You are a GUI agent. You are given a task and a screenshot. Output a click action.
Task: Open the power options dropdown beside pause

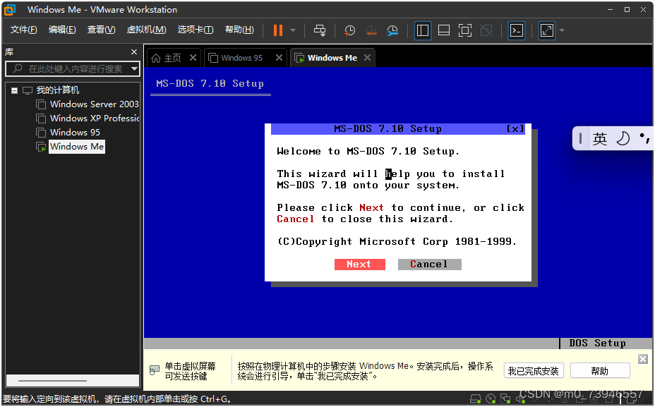(x=293, y=30)
